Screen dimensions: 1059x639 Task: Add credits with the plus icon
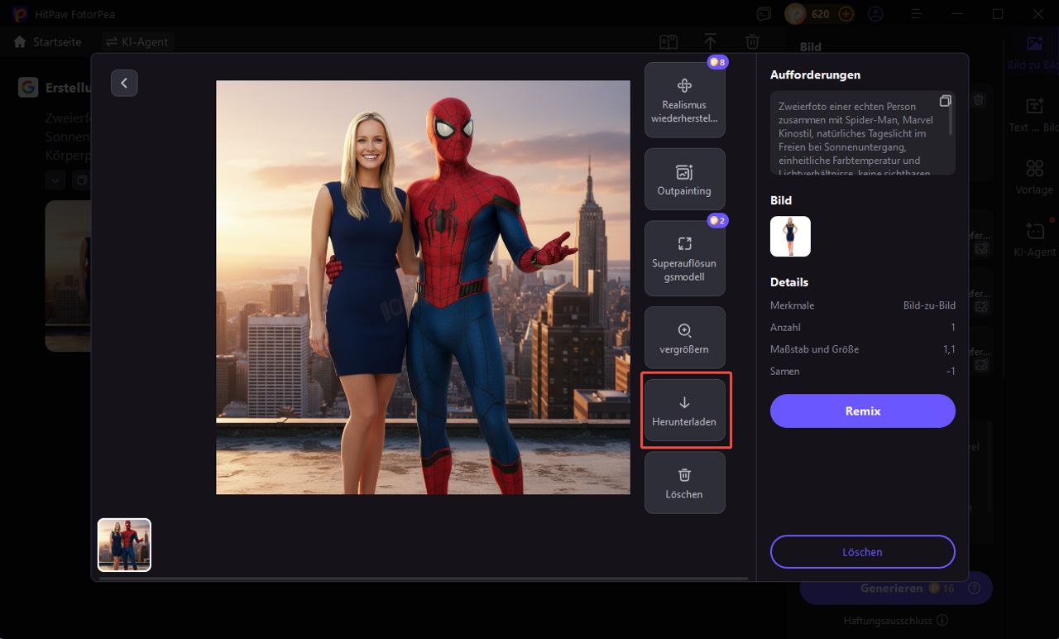(846, 14)
